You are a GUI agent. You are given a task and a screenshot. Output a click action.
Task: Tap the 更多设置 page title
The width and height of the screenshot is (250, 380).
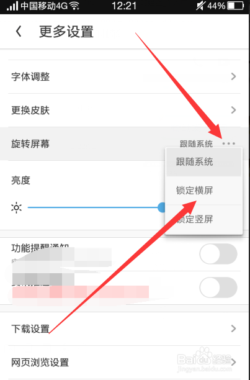(x=66, y=32)
